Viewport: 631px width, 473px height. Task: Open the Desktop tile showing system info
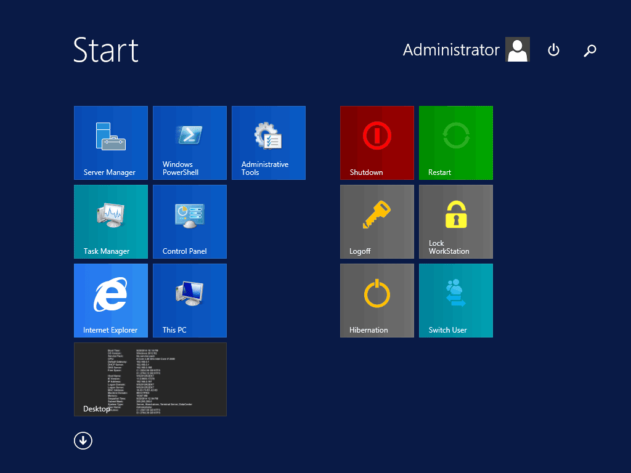150,379
